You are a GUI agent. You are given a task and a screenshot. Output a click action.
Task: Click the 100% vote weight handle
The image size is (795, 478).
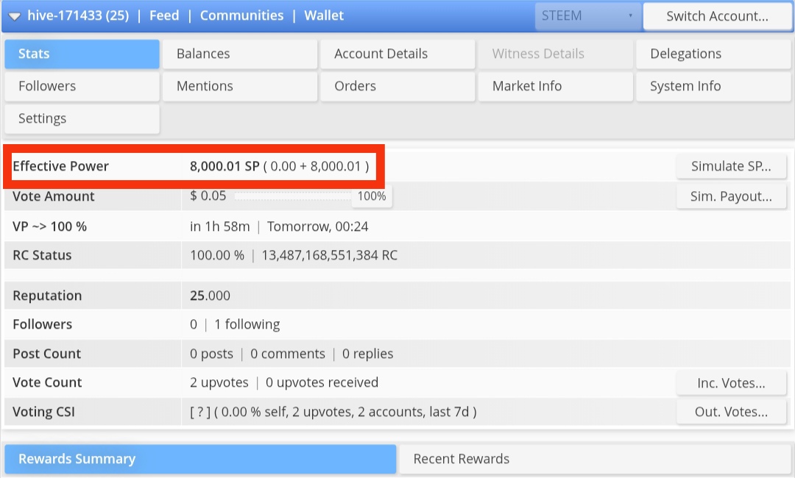[x=372, y=196]
